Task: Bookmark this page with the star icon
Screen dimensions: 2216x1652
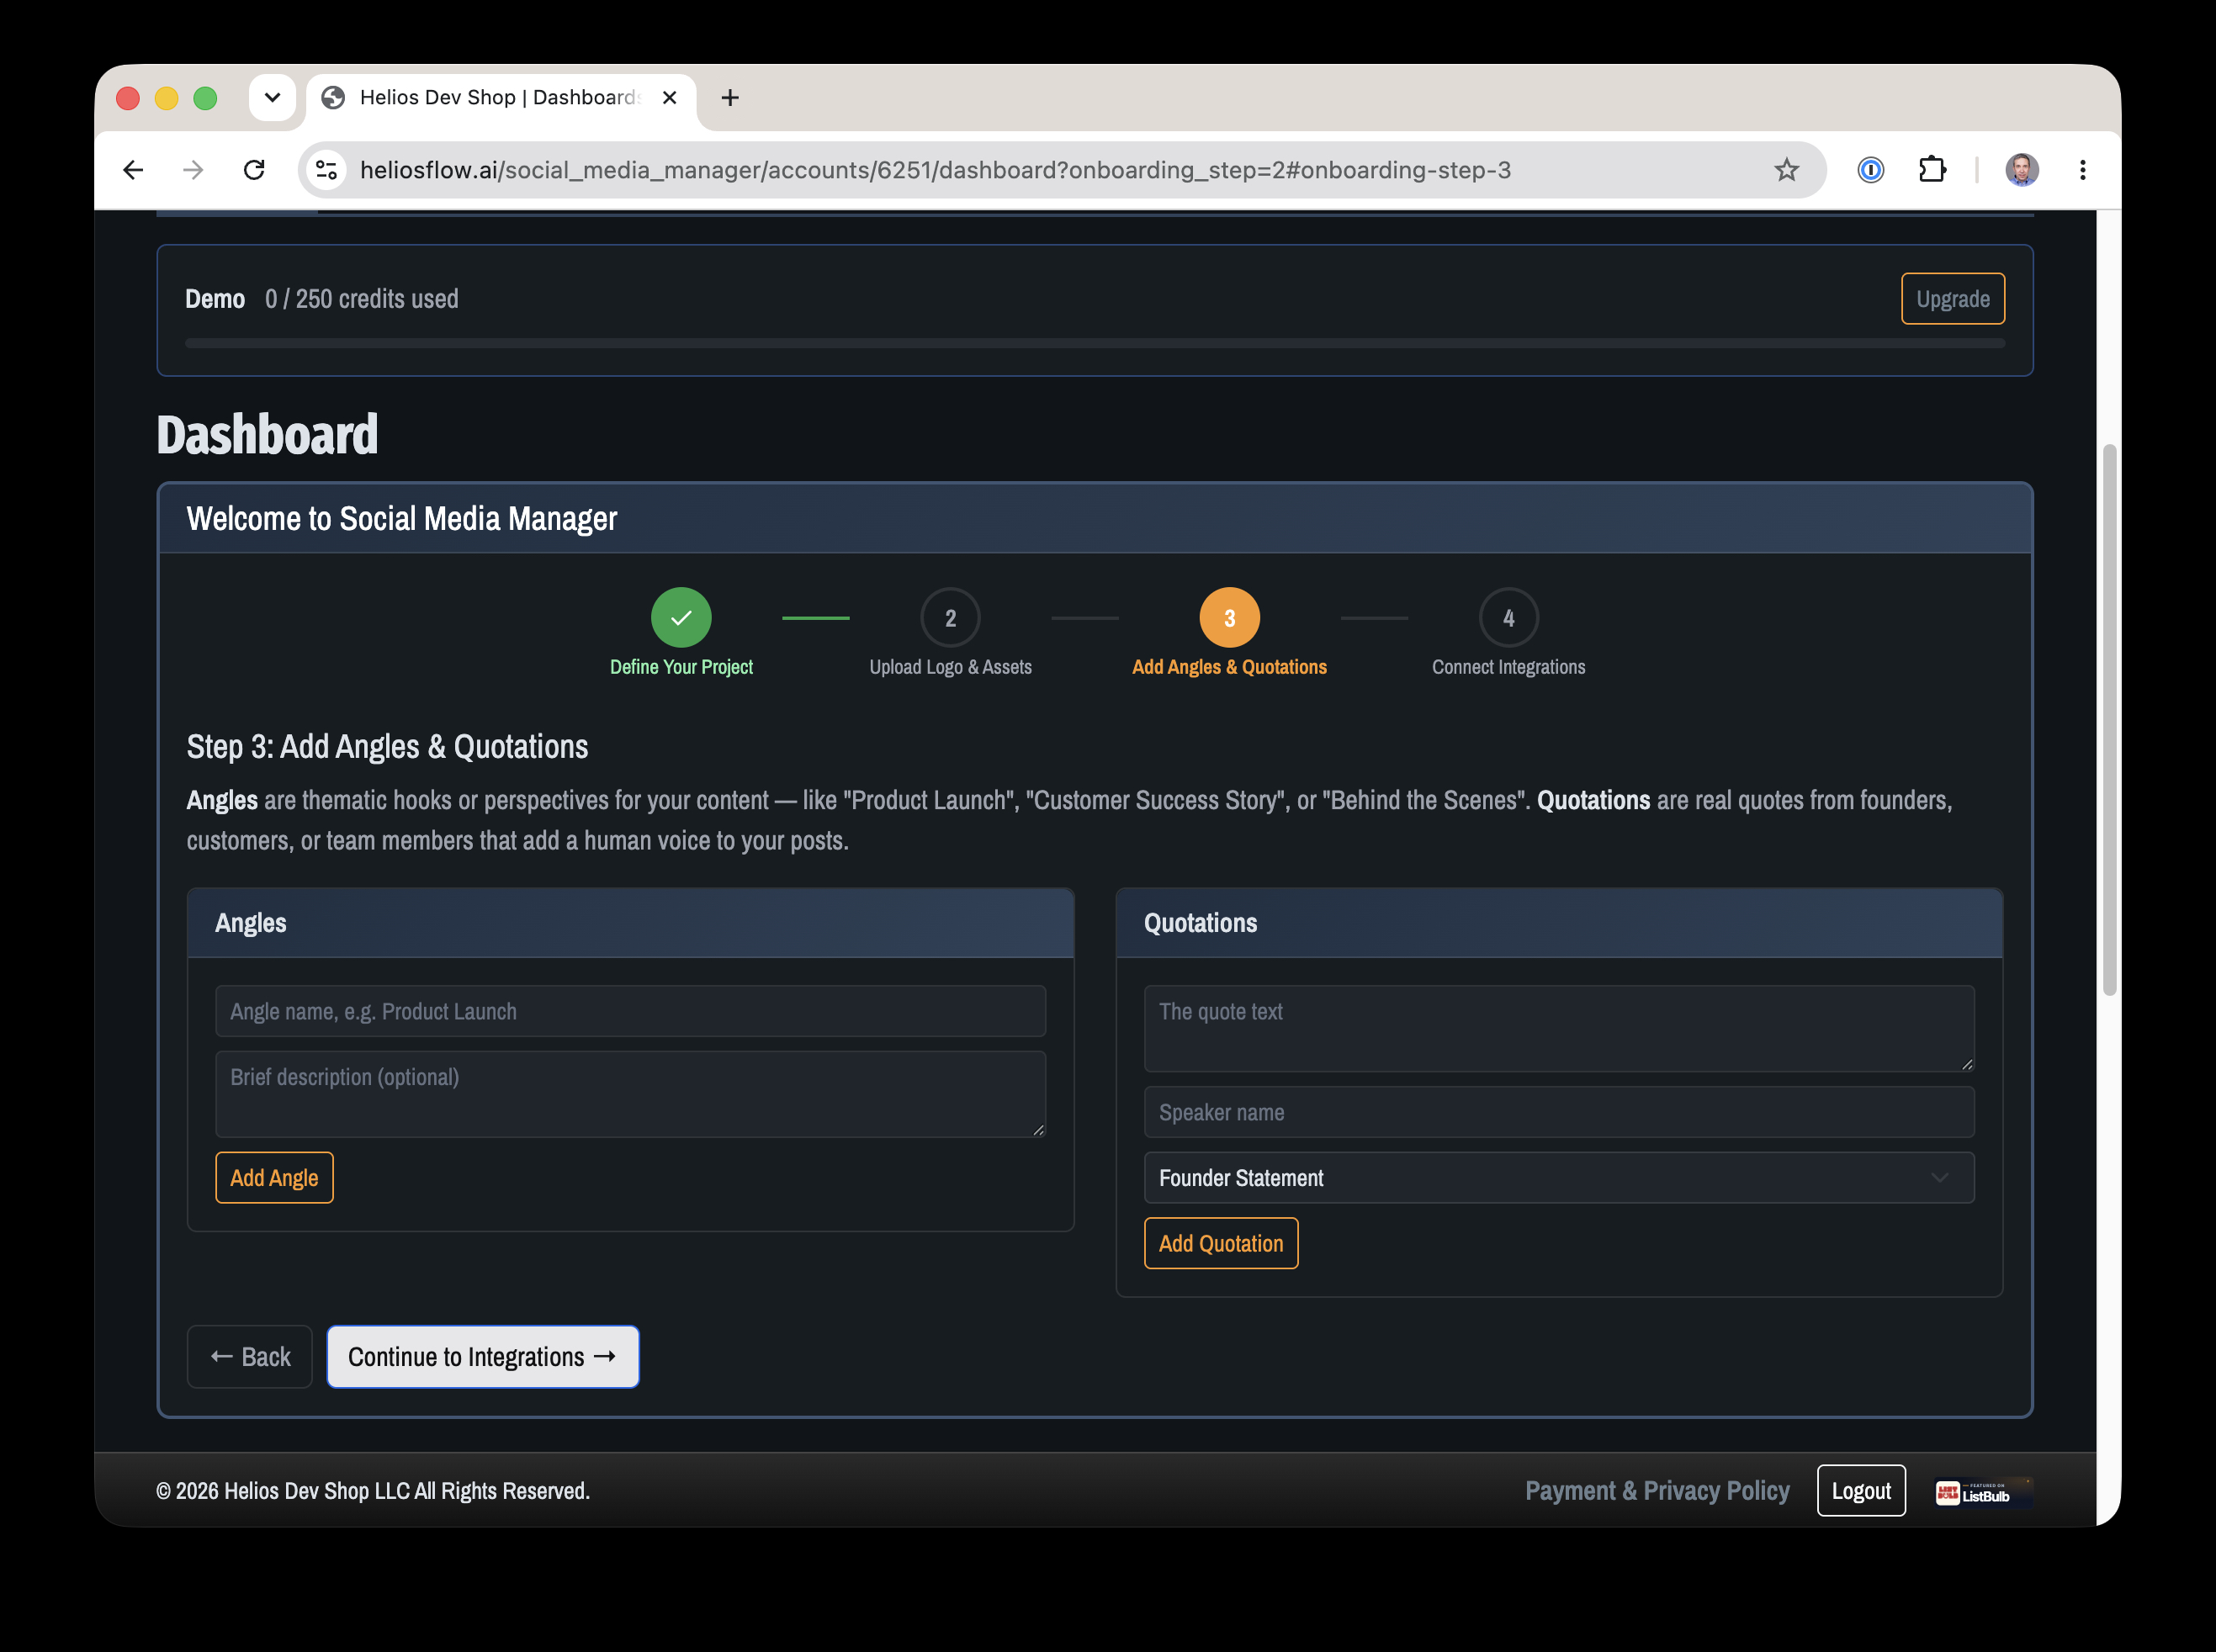Action: coord(1786,170)
